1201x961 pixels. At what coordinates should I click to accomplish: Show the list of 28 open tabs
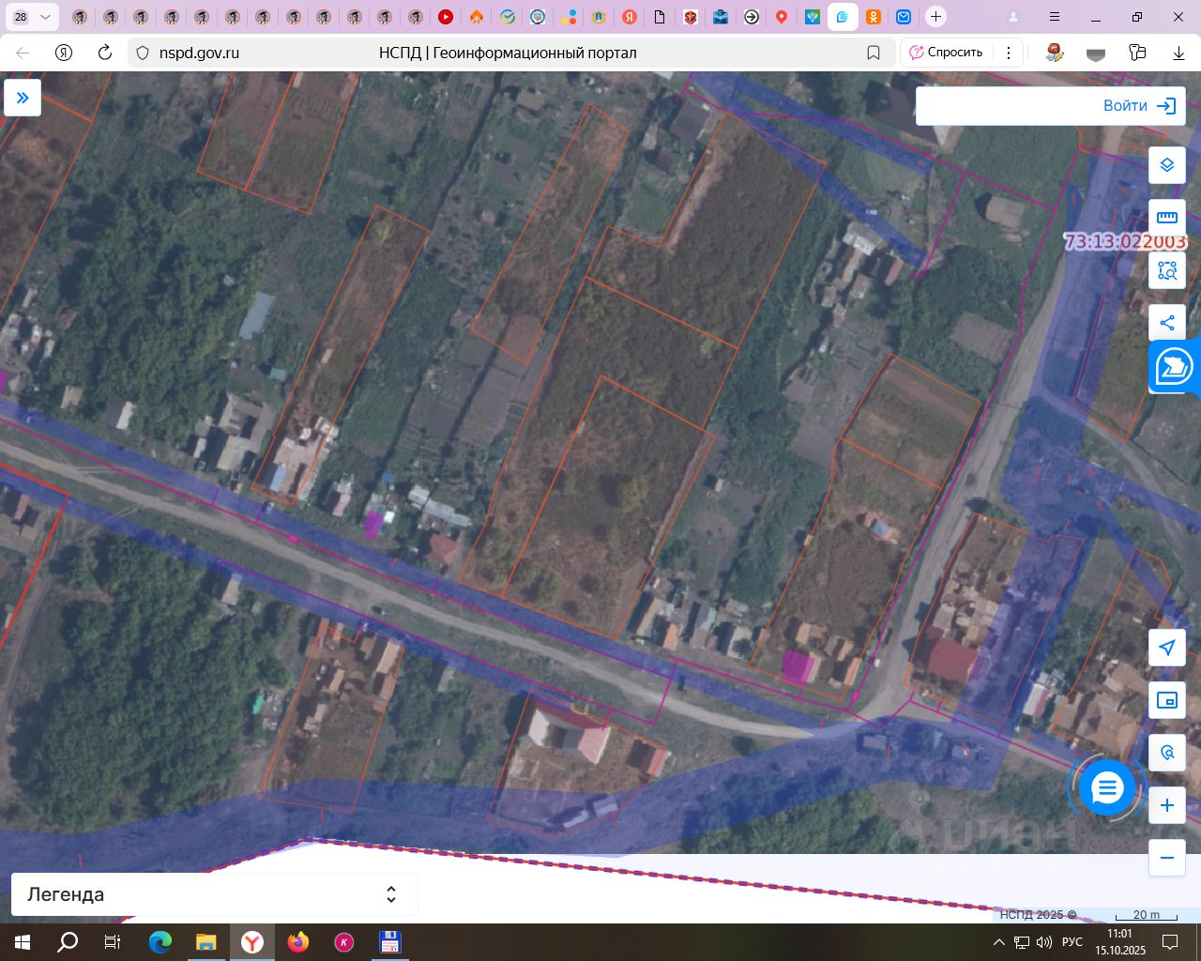pos(21,17)
